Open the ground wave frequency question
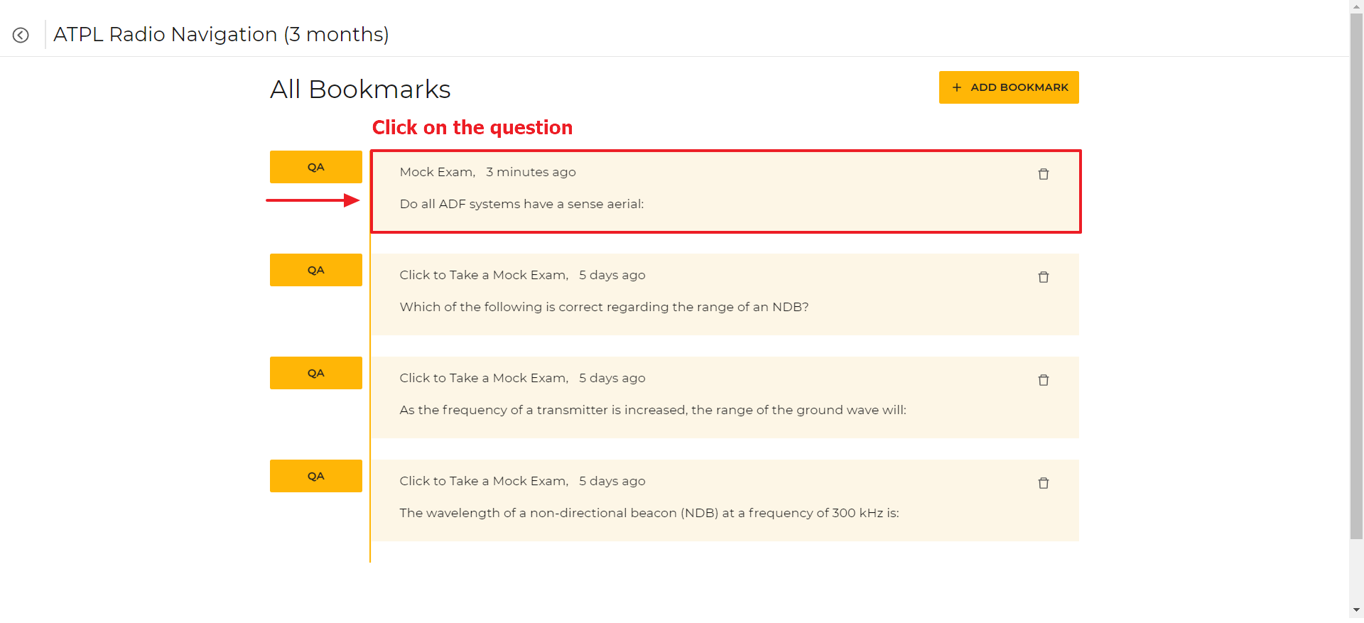Screen dimensions: 1364x623 (653, 410)
